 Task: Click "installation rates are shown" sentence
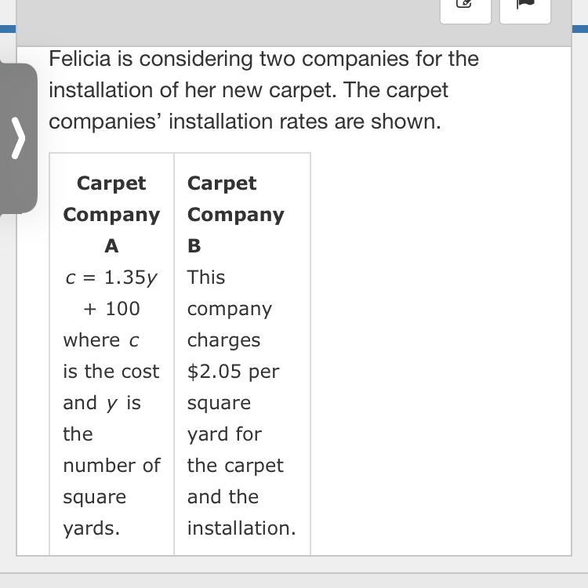coord(305,122)
